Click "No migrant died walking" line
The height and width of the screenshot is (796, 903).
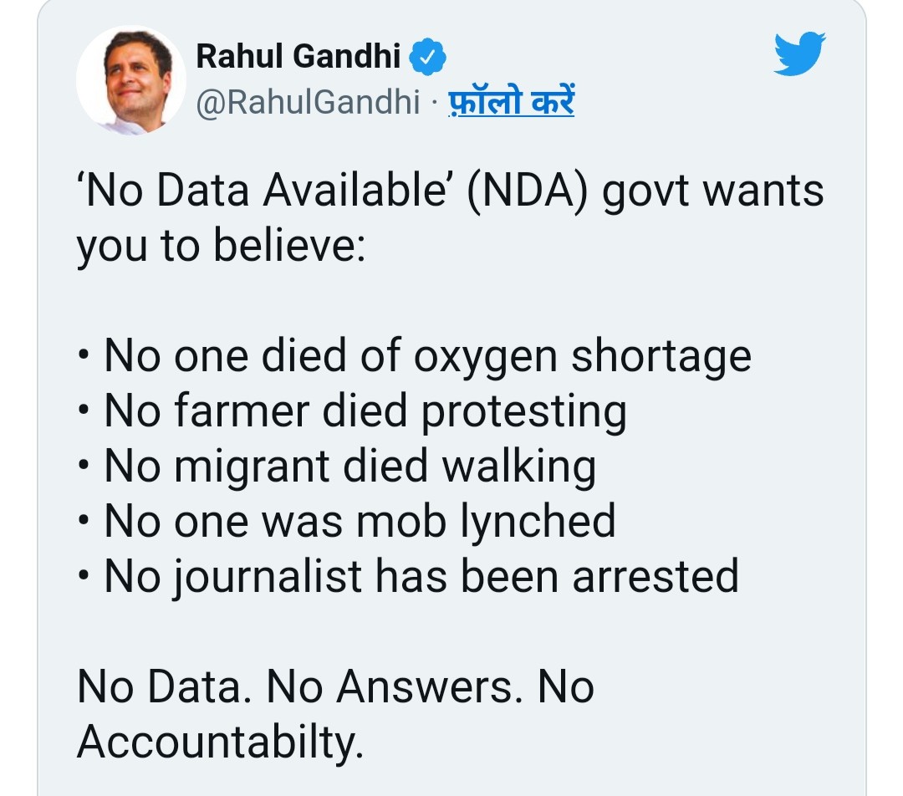pos(349,467)
